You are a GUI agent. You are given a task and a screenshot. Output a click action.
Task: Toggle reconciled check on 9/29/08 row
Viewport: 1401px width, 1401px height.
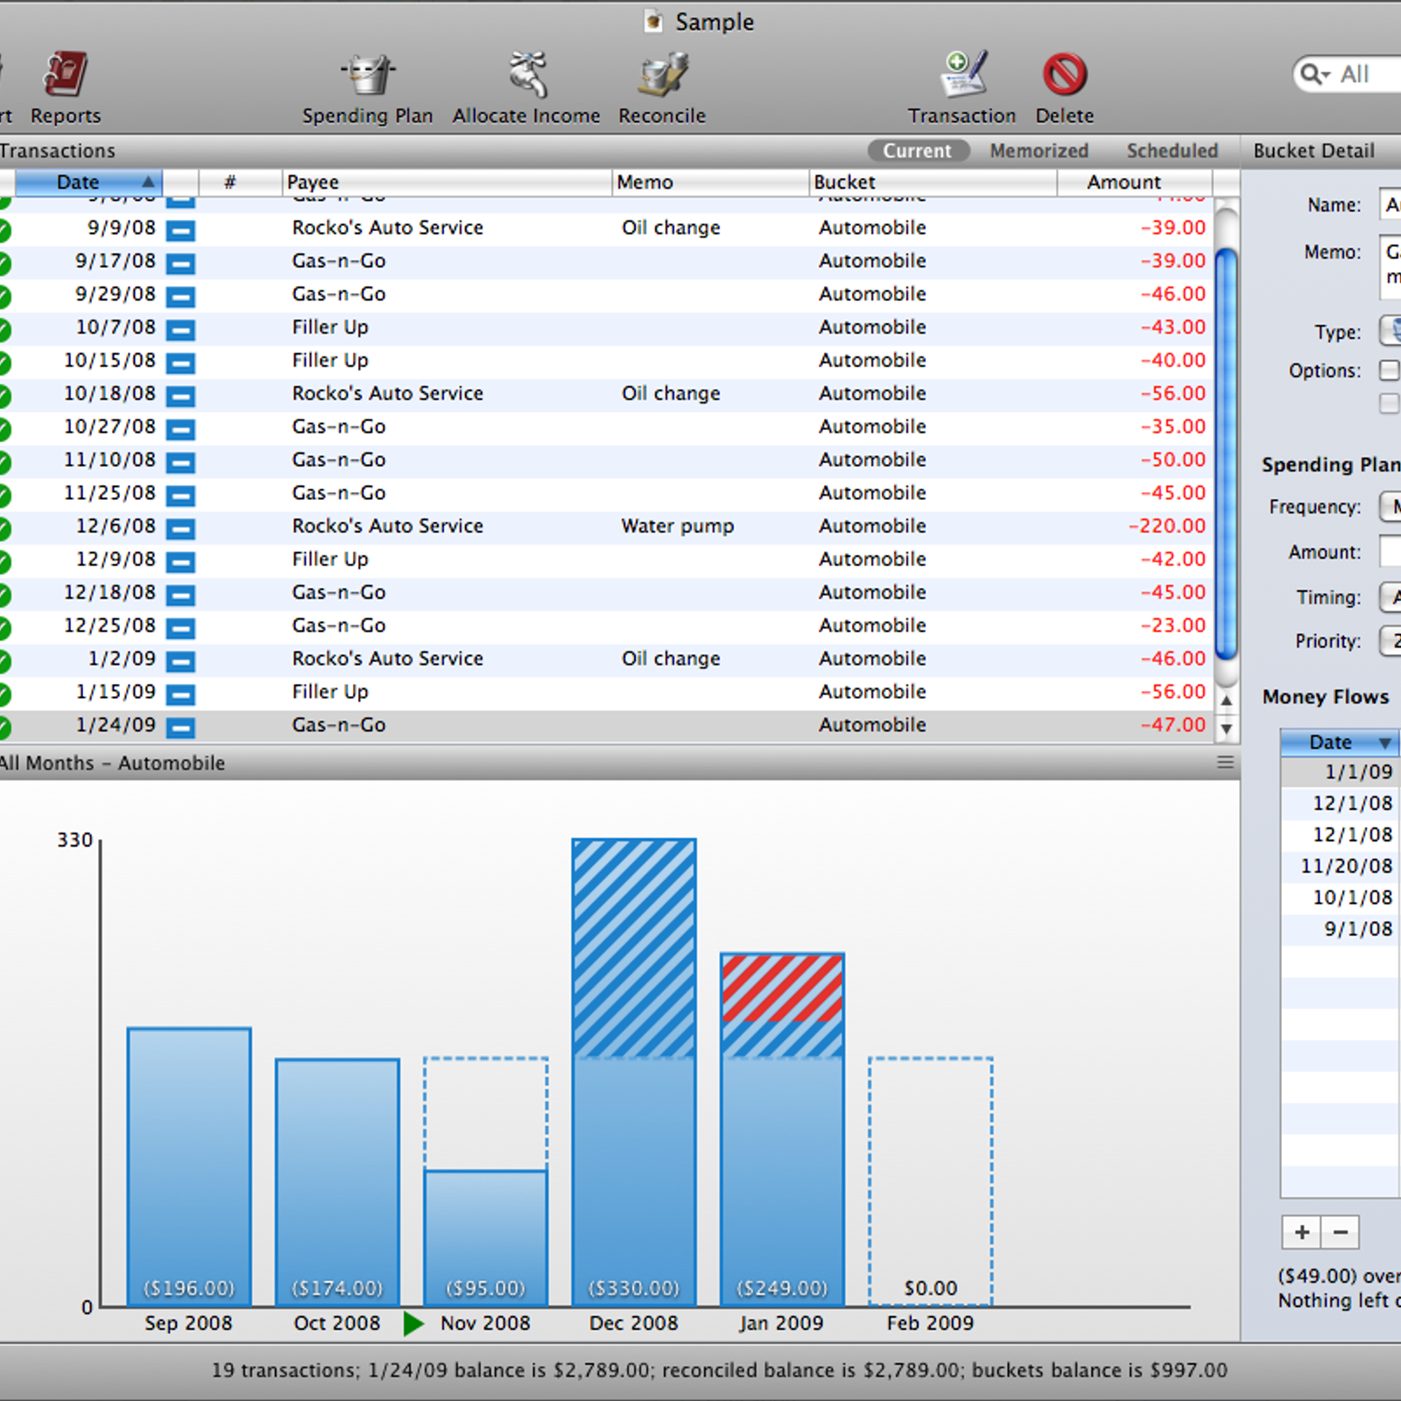pyautogui.click(x=4, y=296)
